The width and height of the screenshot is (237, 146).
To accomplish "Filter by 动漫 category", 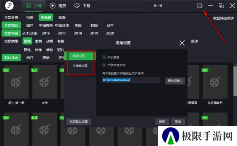I will (x=62, y=17).
